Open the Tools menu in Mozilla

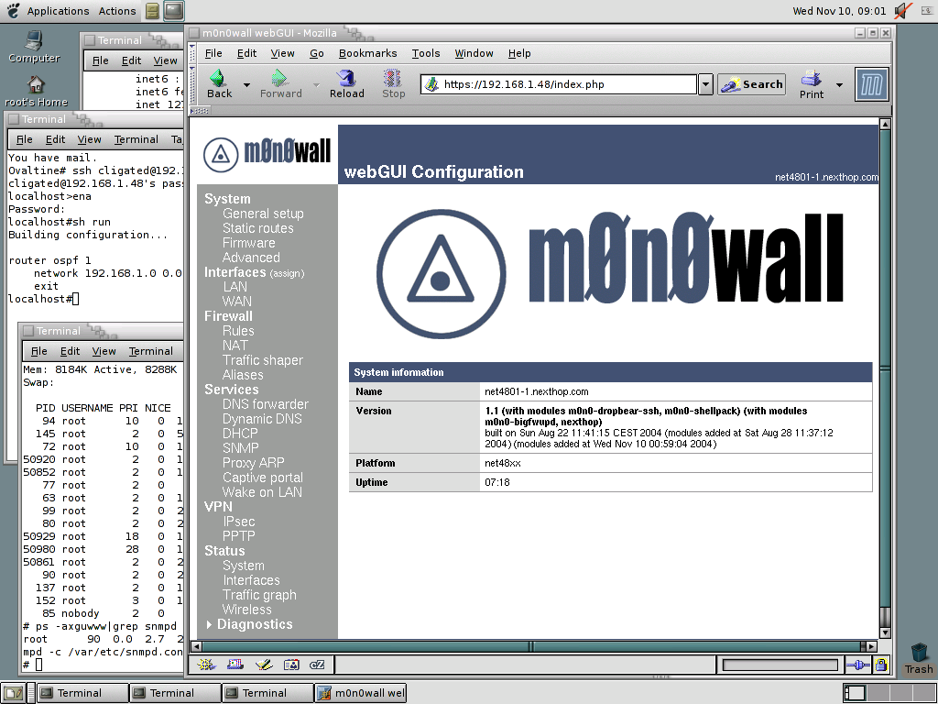(x=425, y=53)
